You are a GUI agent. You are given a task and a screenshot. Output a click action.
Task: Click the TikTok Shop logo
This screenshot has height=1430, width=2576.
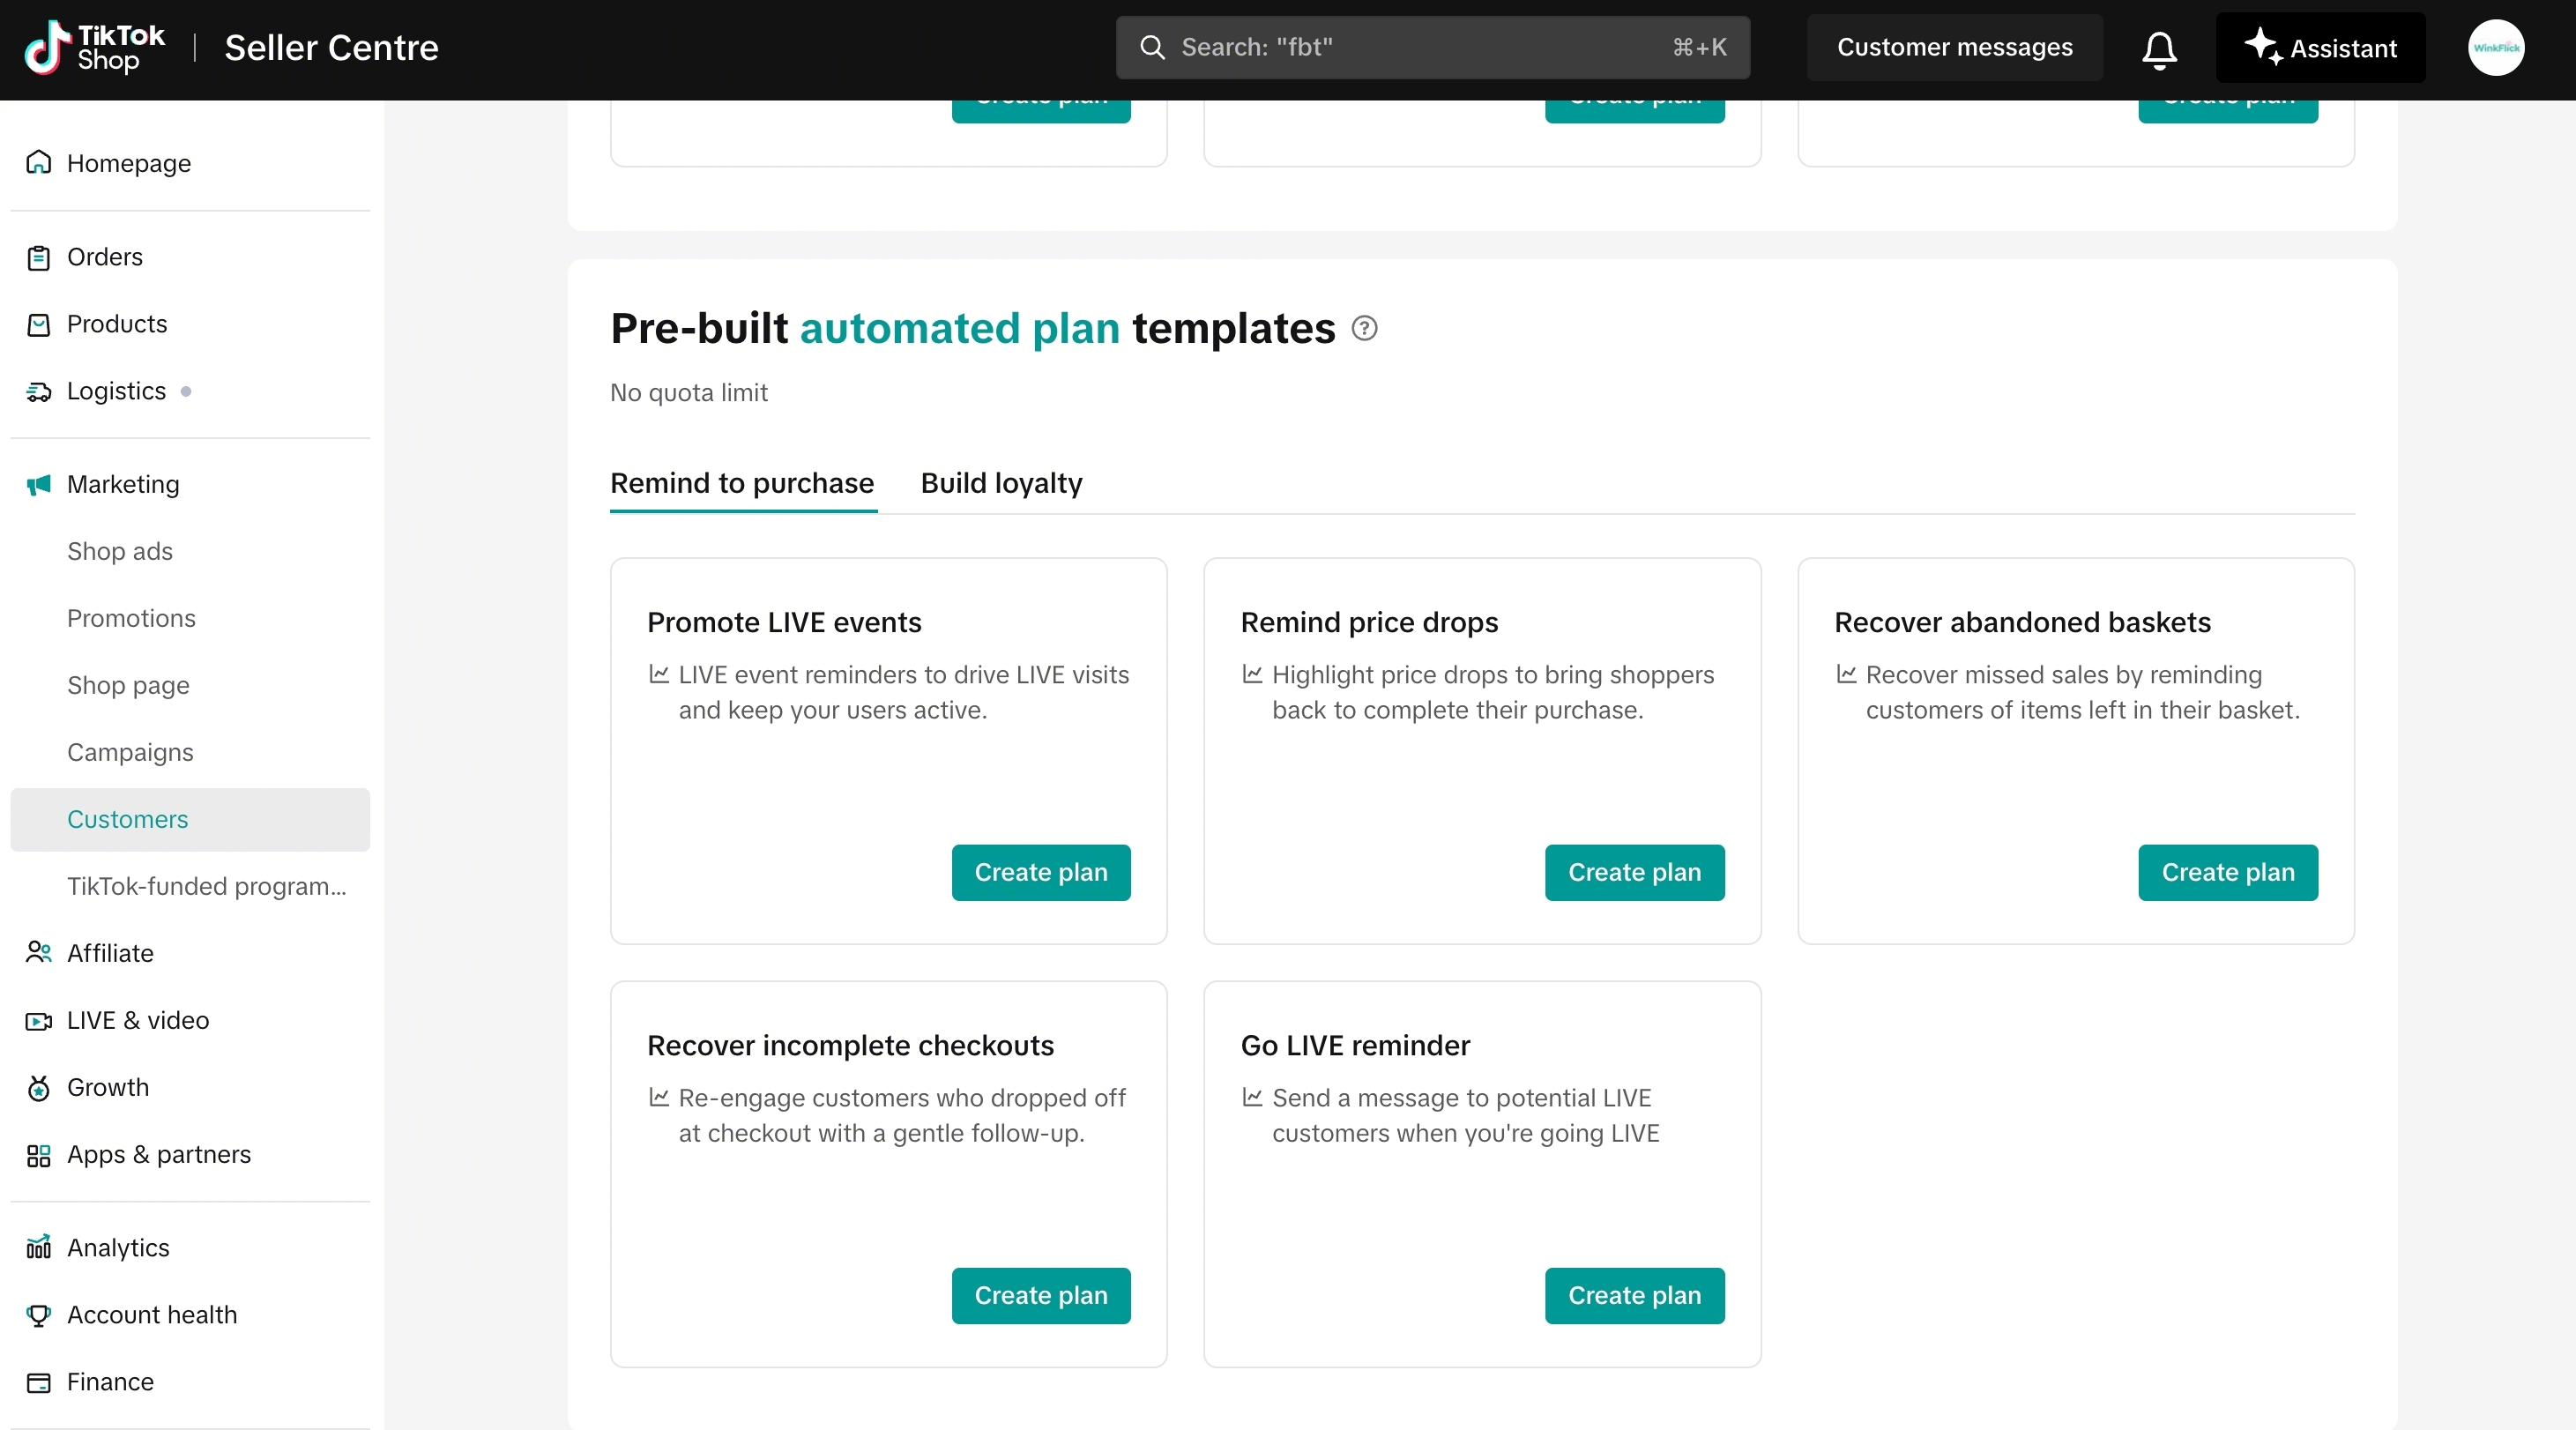click(x=95, y=48)
